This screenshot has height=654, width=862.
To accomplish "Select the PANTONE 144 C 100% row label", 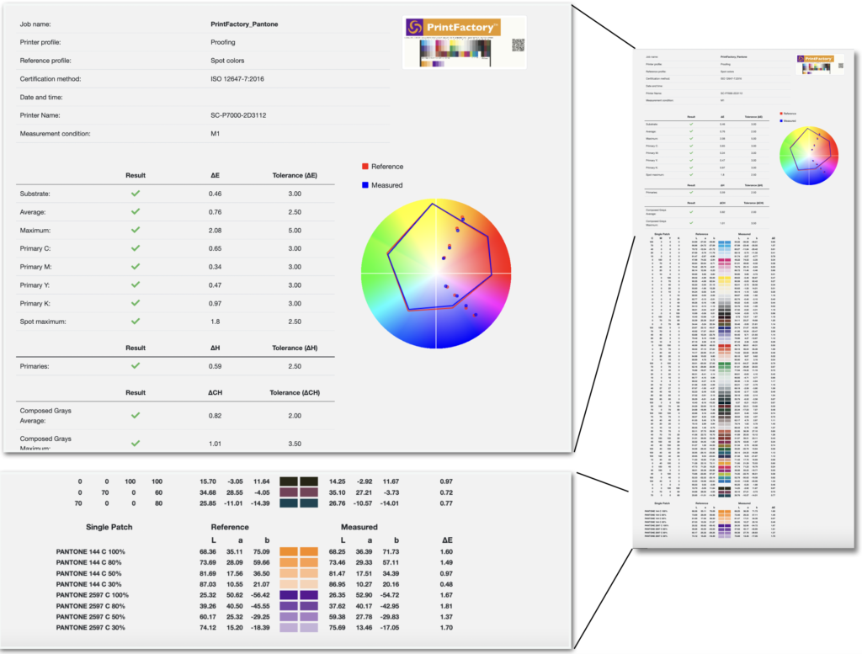I will click(91, 552).
